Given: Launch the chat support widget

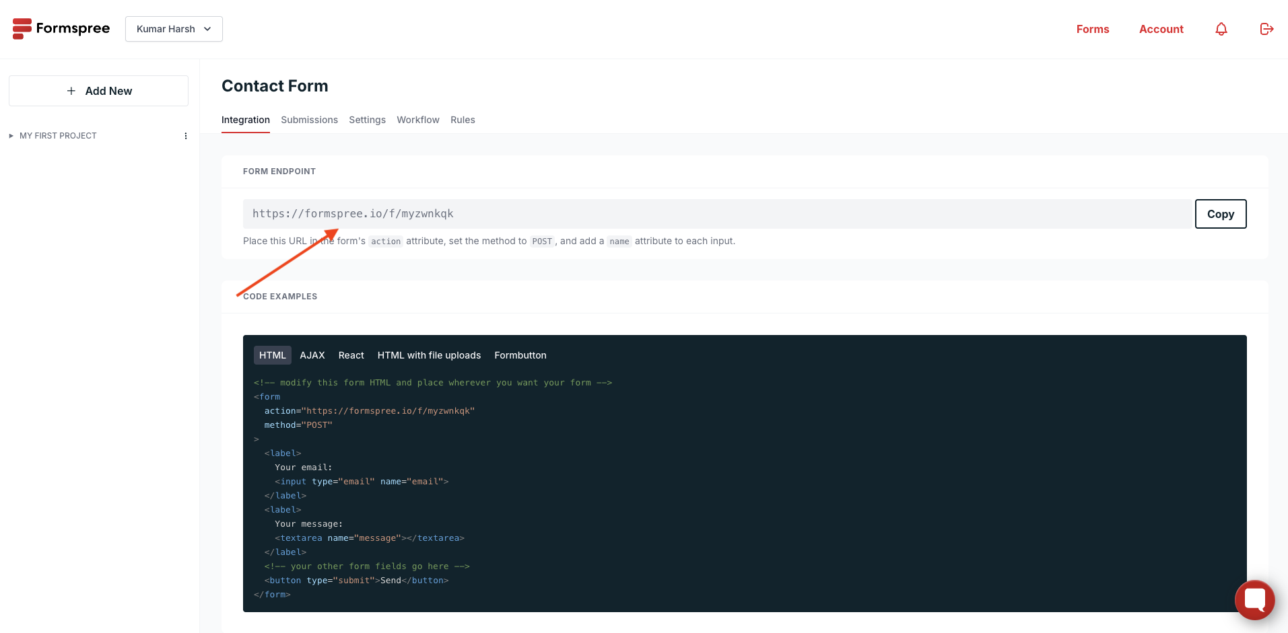Looking at the screenshot, I should point(1254,599).
